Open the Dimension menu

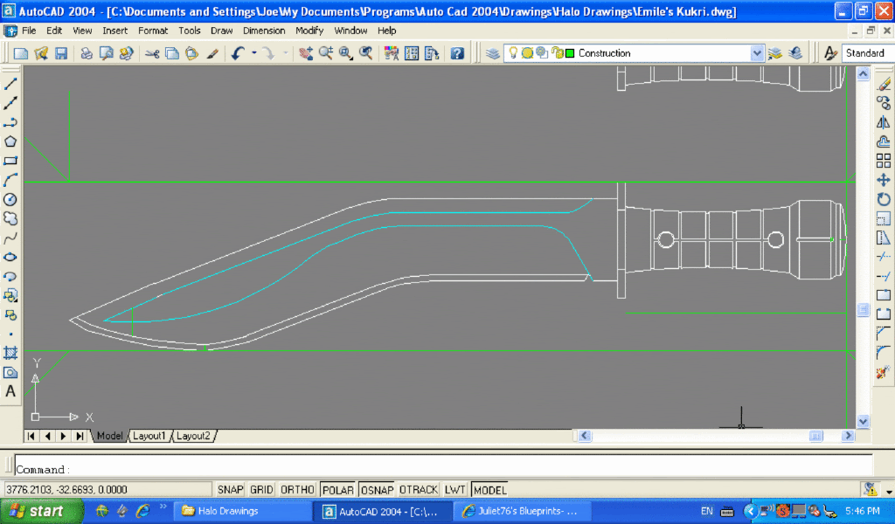click(264, 31)
